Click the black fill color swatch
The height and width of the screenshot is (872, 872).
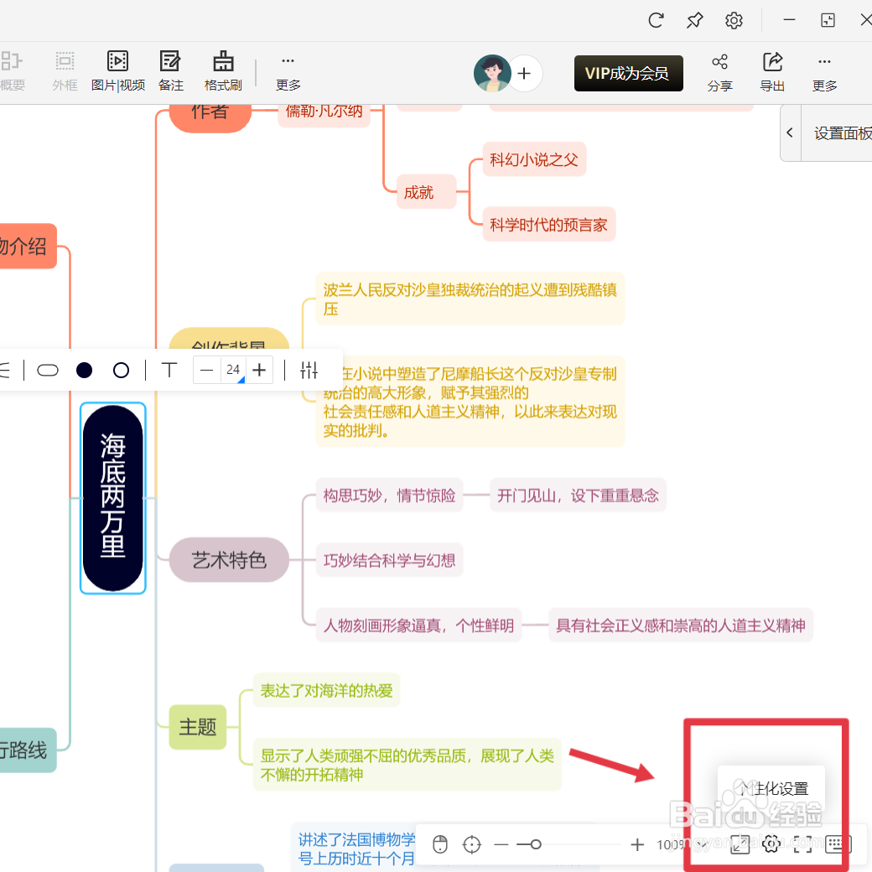click(x=84, y=370)
